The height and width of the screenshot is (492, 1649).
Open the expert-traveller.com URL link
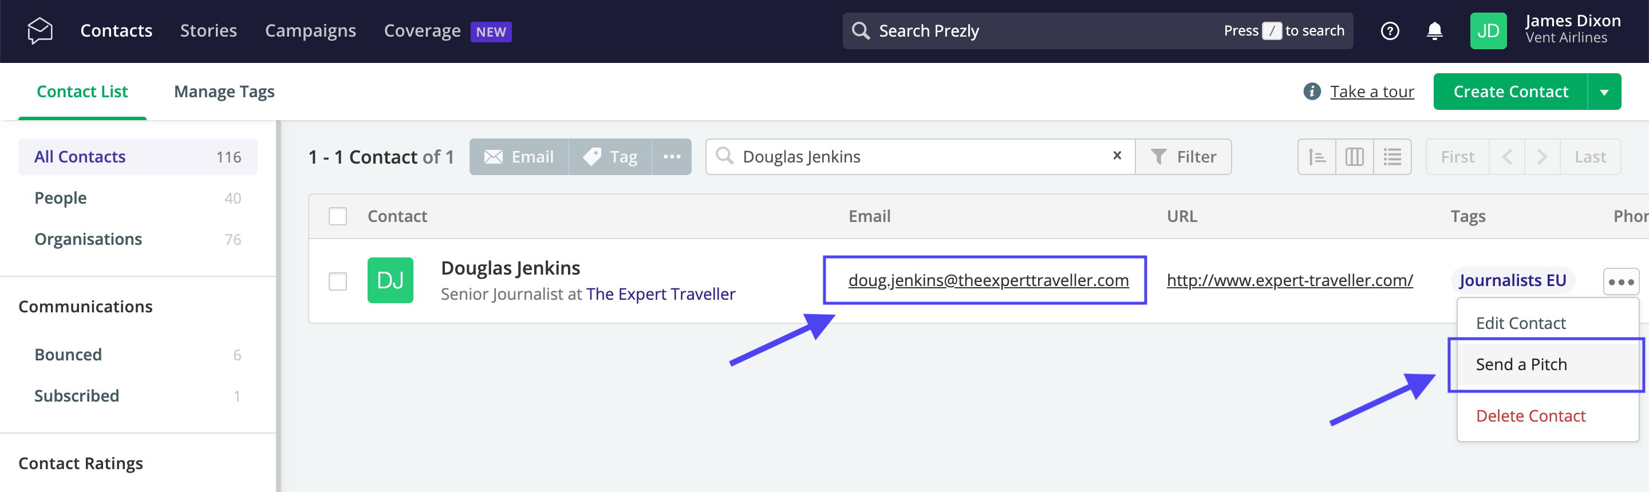click(1289, 280)
